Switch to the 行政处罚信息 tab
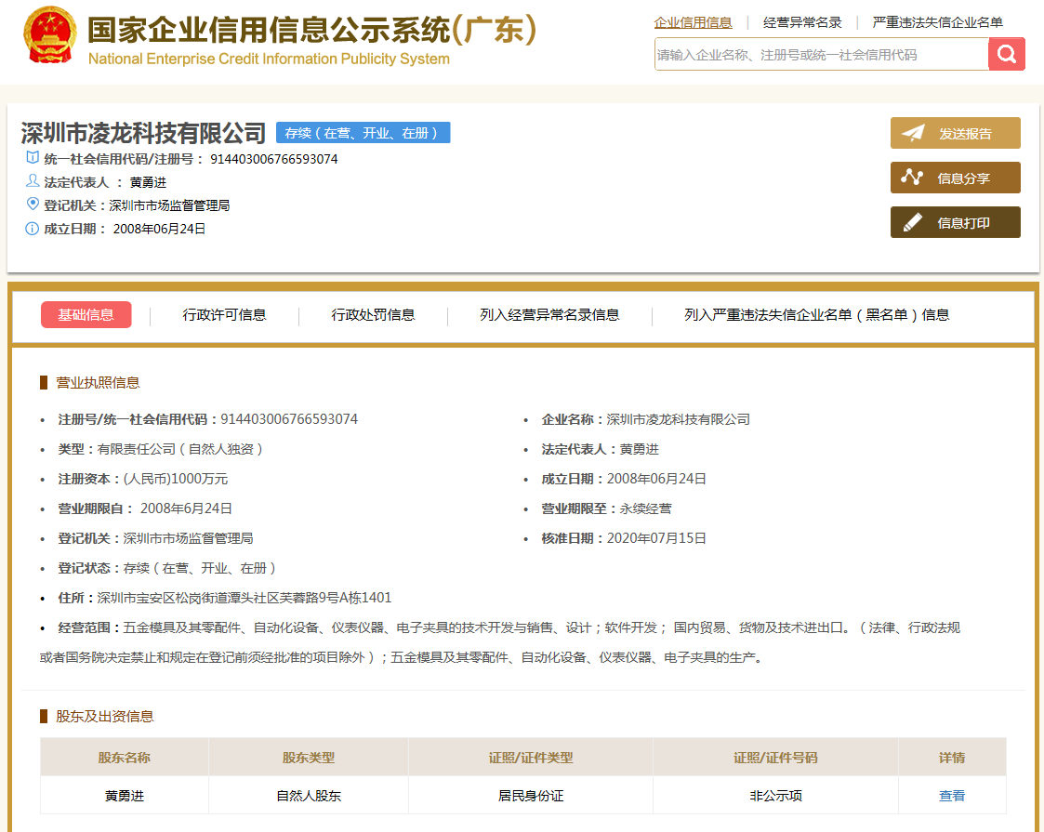 tap(373, 315)
